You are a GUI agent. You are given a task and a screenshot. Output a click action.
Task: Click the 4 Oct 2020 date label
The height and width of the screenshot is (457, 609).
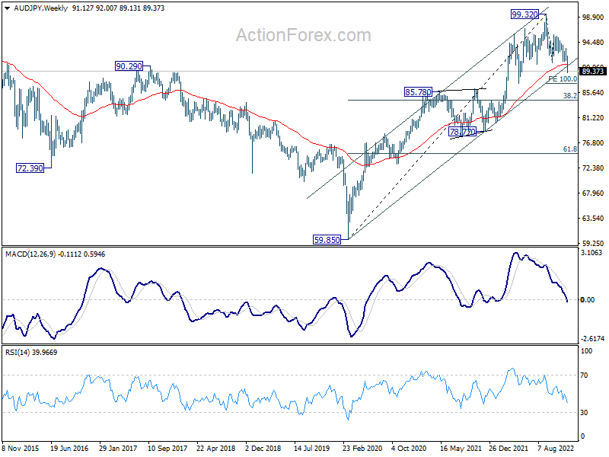pyautogui.click(x=409, y=448)
